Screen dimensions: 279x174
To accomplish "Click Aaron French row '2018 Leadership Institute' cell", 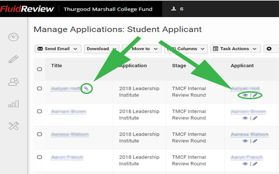I will pyautogui.click(x=139, y=161).
